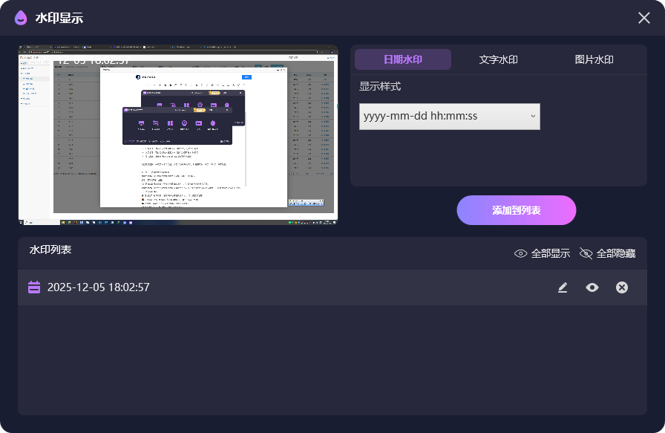Image resolution: width=665 pixels, height=433 pixels.
Task: Click the 全部隐藏 text label
Action: coord(616,253)
